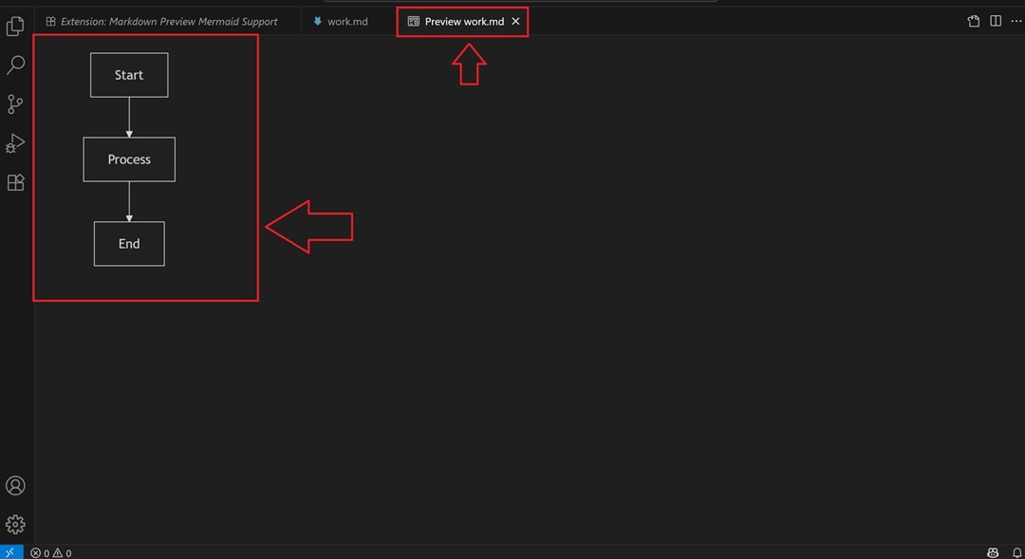Click the split editor icon
The width and height of the screenshot is (1025, 559).
tap(995, 20)
